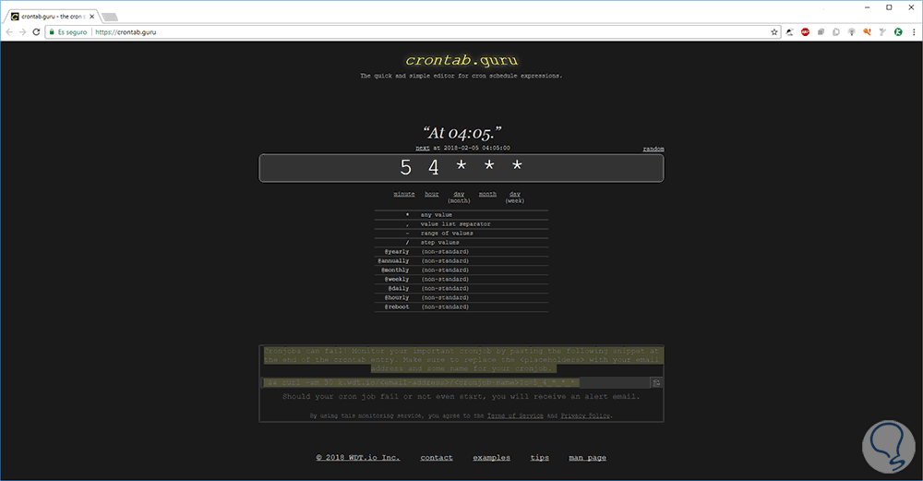Screen dimensions: 923x481
Task: Click the '* any value' row
Action: [x=461, y=215]
